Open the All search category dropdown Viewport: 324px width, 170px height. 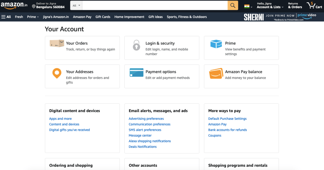[x=76, y=5]
